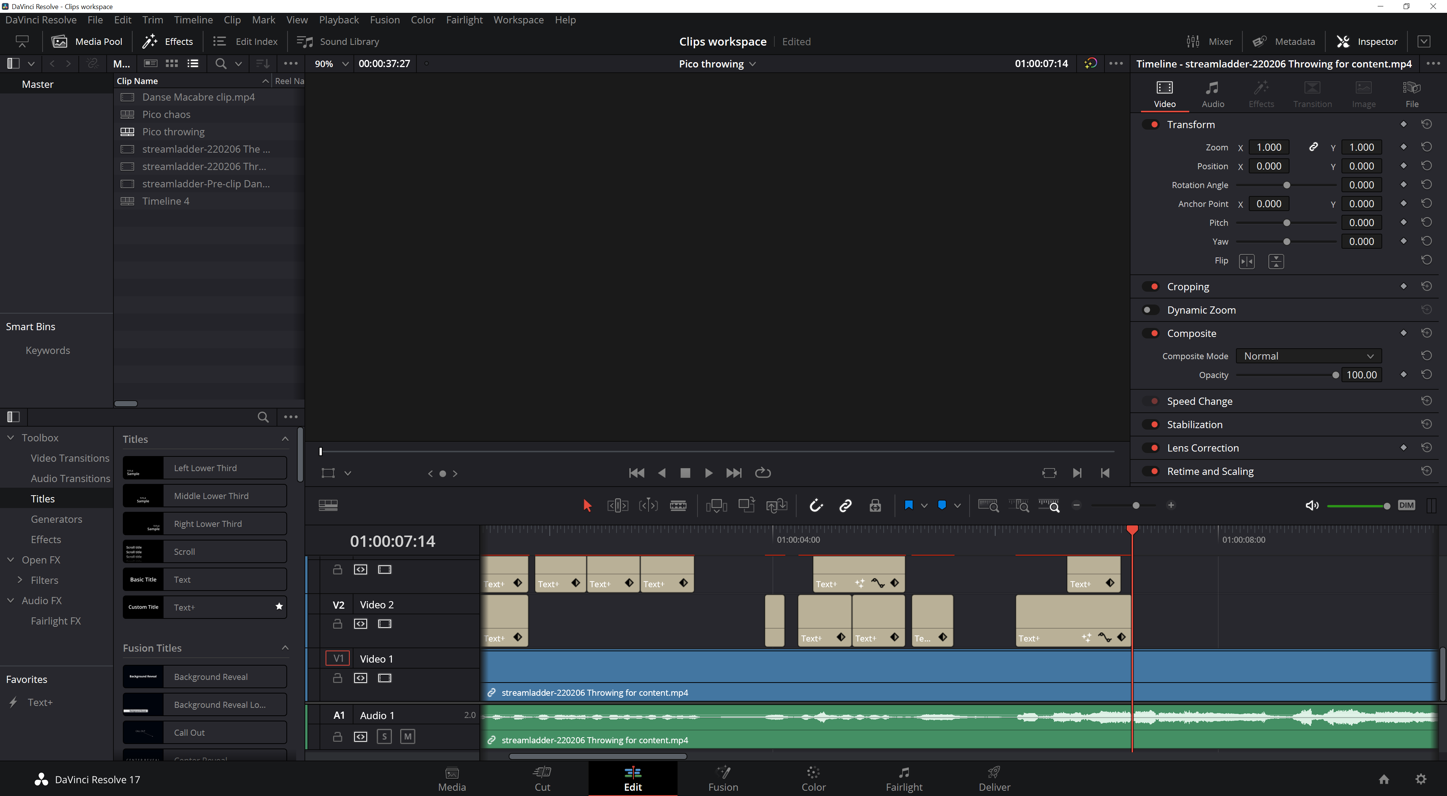Mute Audio 1 track with M button

[x=407, y=736]
